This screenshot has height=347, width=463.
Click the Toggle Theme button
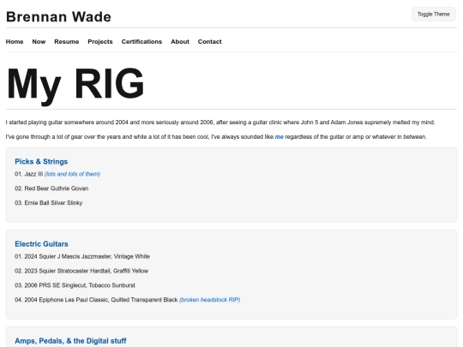433,15
